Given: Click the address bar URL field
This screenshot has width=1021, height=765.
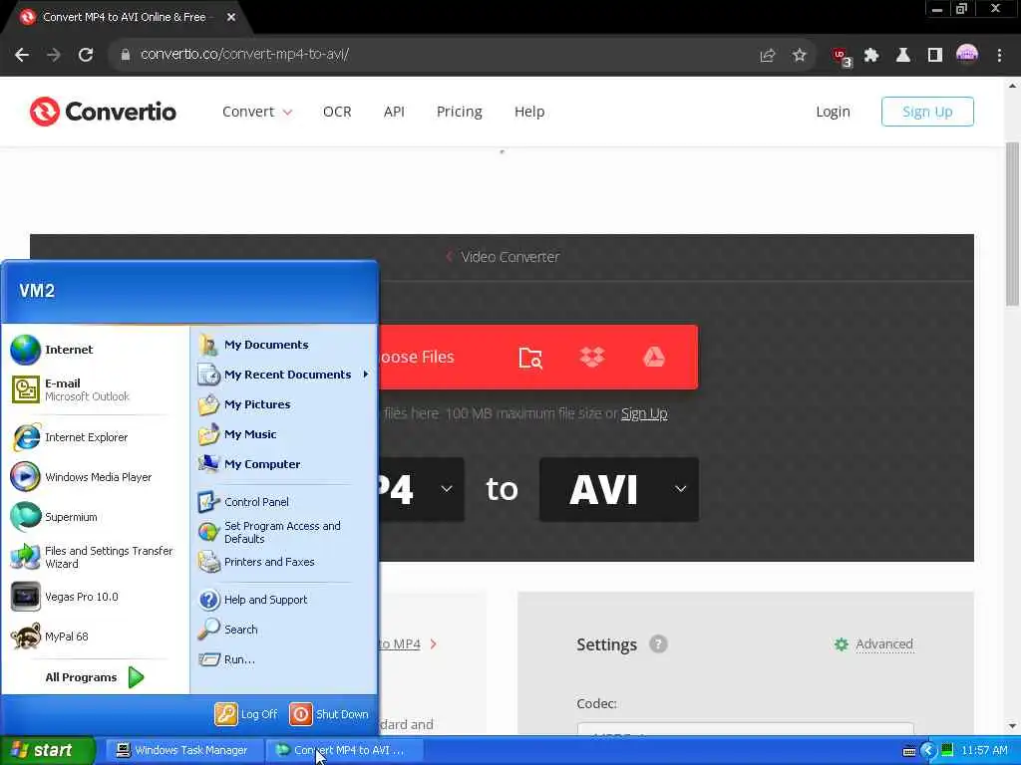Looking at the screenshot, I should point(430,55).
